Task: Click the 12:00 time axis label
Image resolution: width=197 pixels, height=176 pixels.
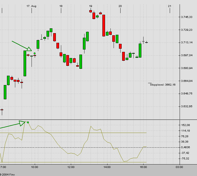Action: point(71,167)
